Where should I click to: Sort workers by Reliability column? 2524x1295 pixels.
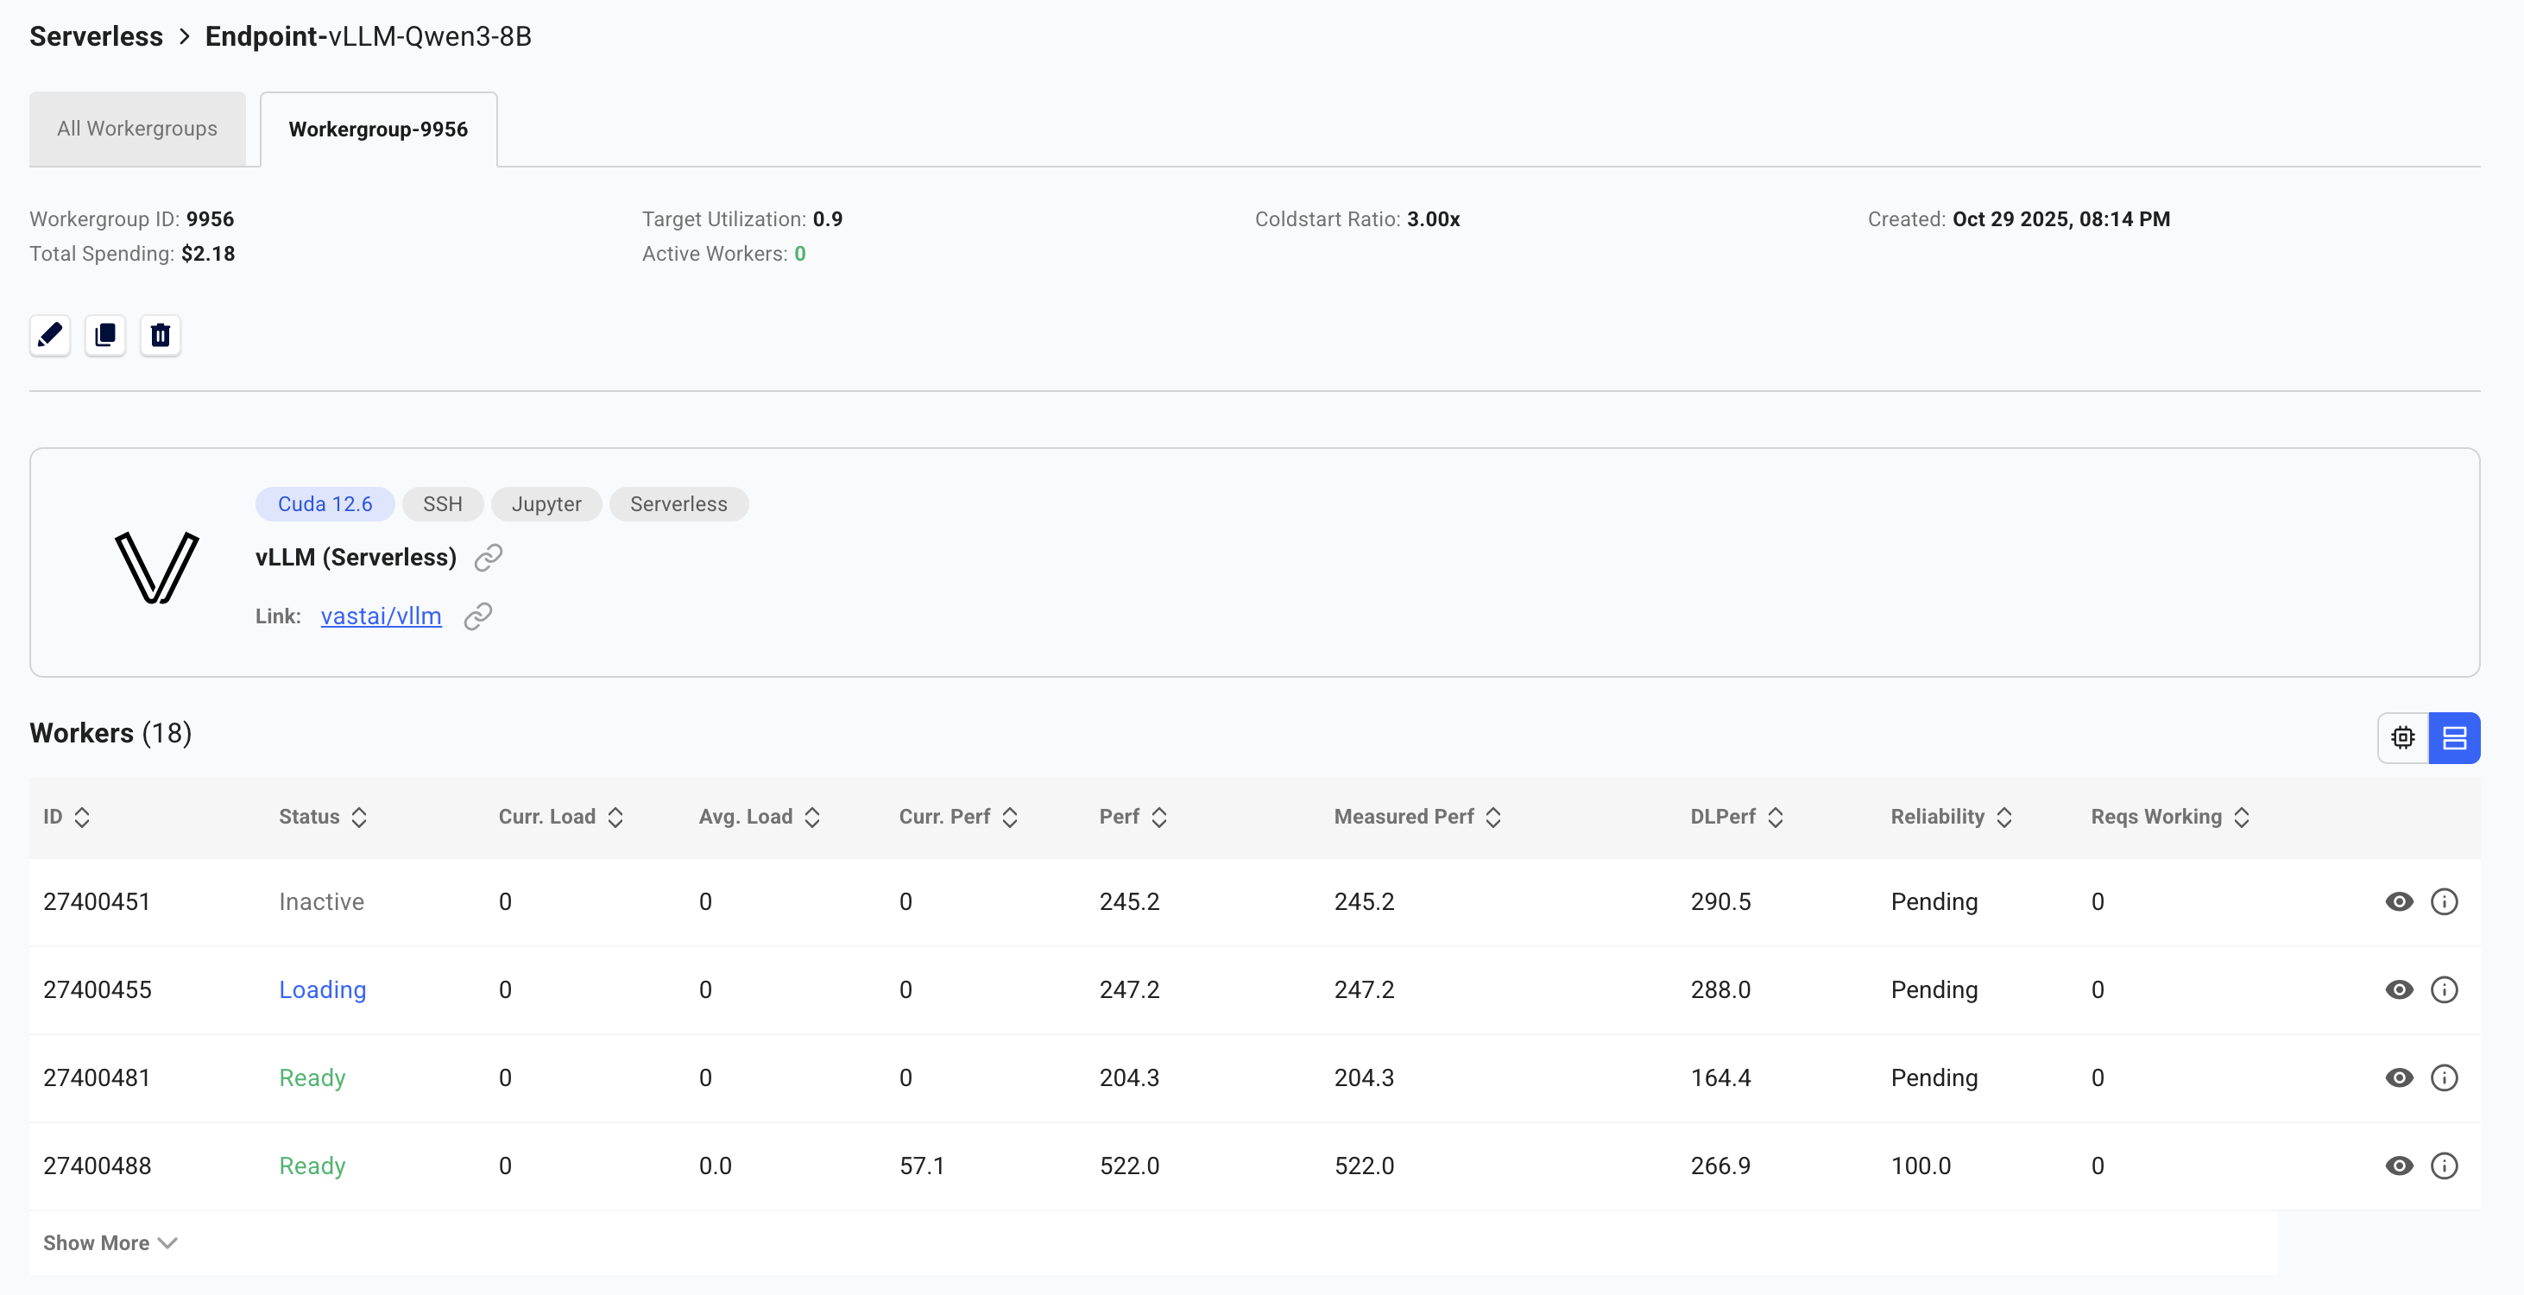1950,817
